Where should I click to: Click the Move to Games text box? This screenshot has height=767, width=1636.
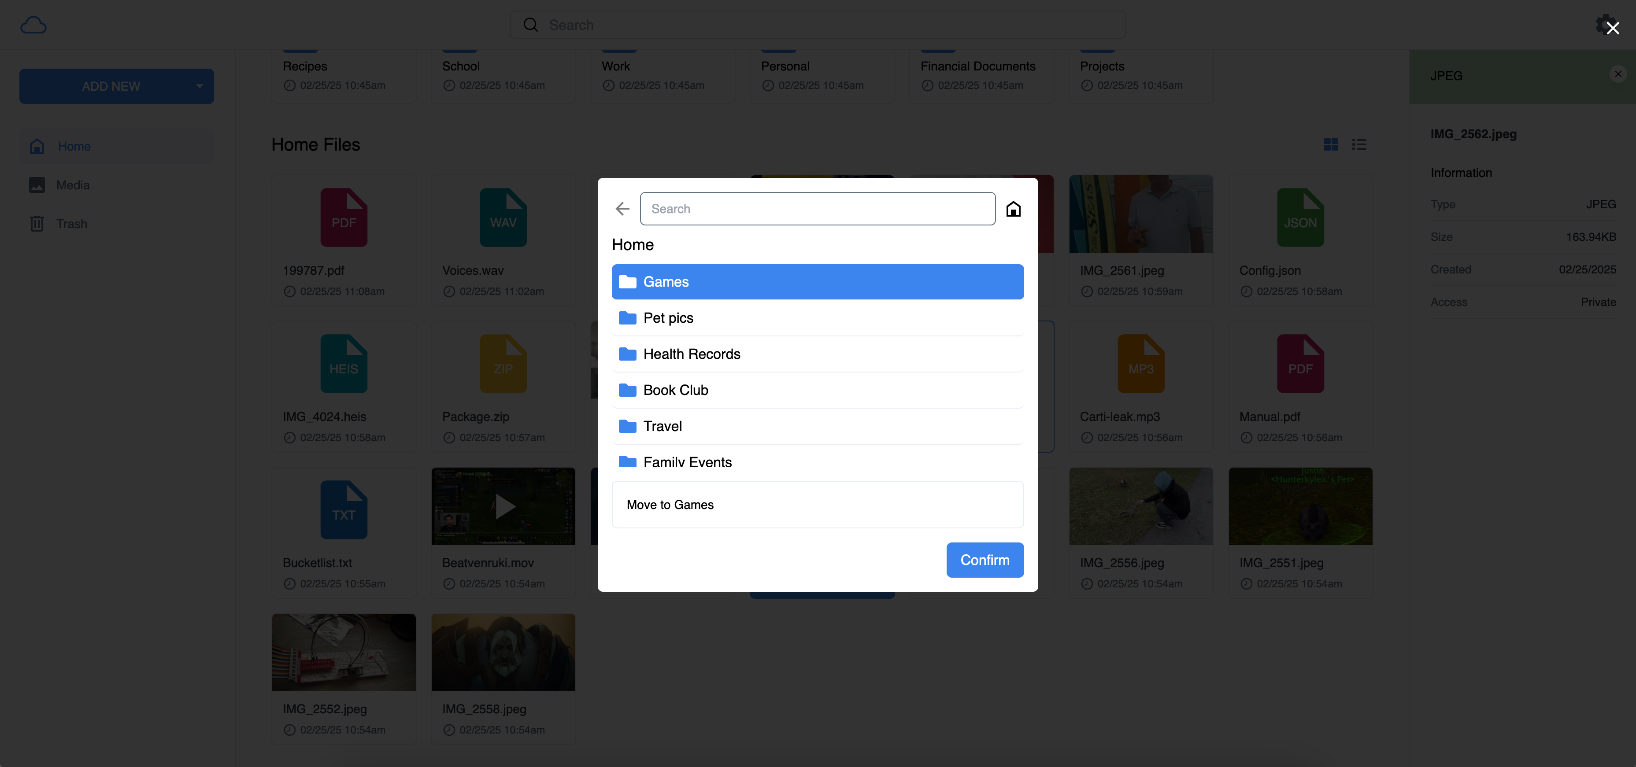click(818, 505)
